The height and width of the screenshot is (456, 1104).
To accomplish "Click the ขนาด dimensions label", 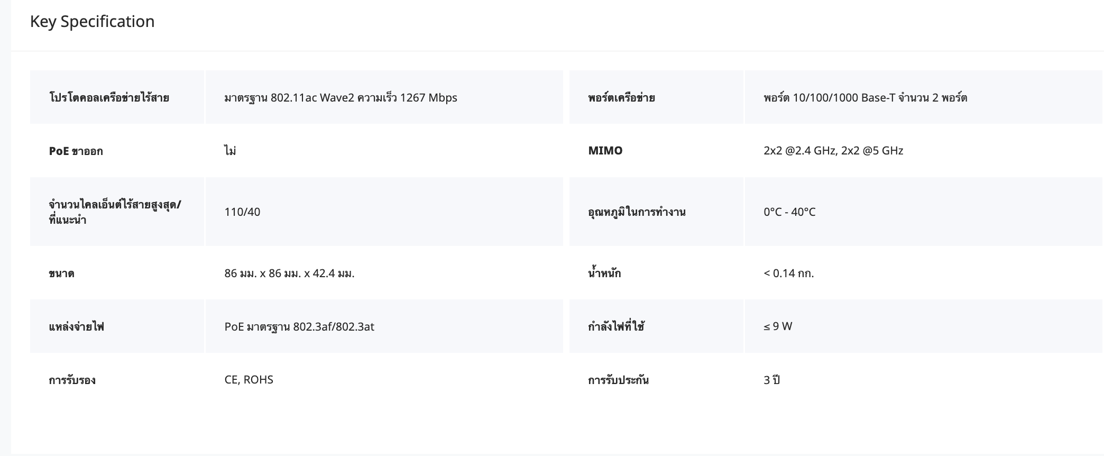I will tap(61, 273).
